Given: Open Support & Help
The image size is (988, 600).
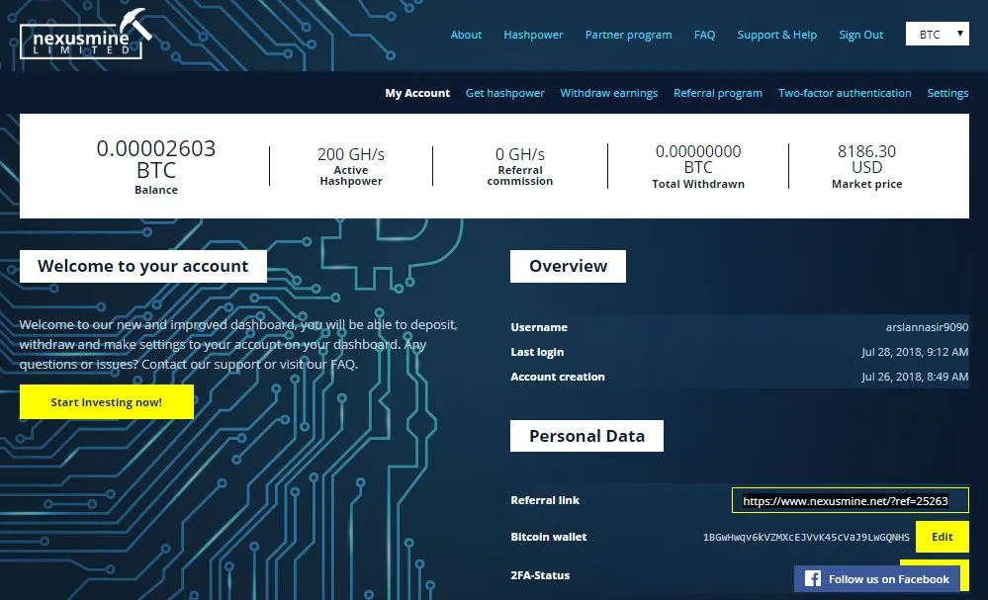Looking at the screenshot, I should click(777, 35).
